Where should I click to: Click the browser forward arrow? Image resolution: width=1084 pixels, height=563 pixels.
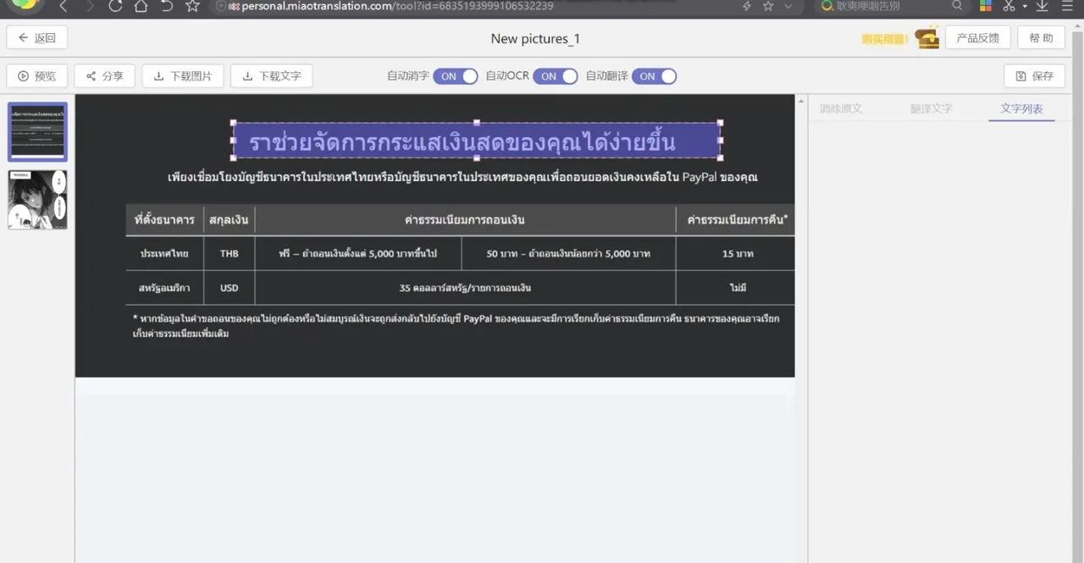pos(90,7)
